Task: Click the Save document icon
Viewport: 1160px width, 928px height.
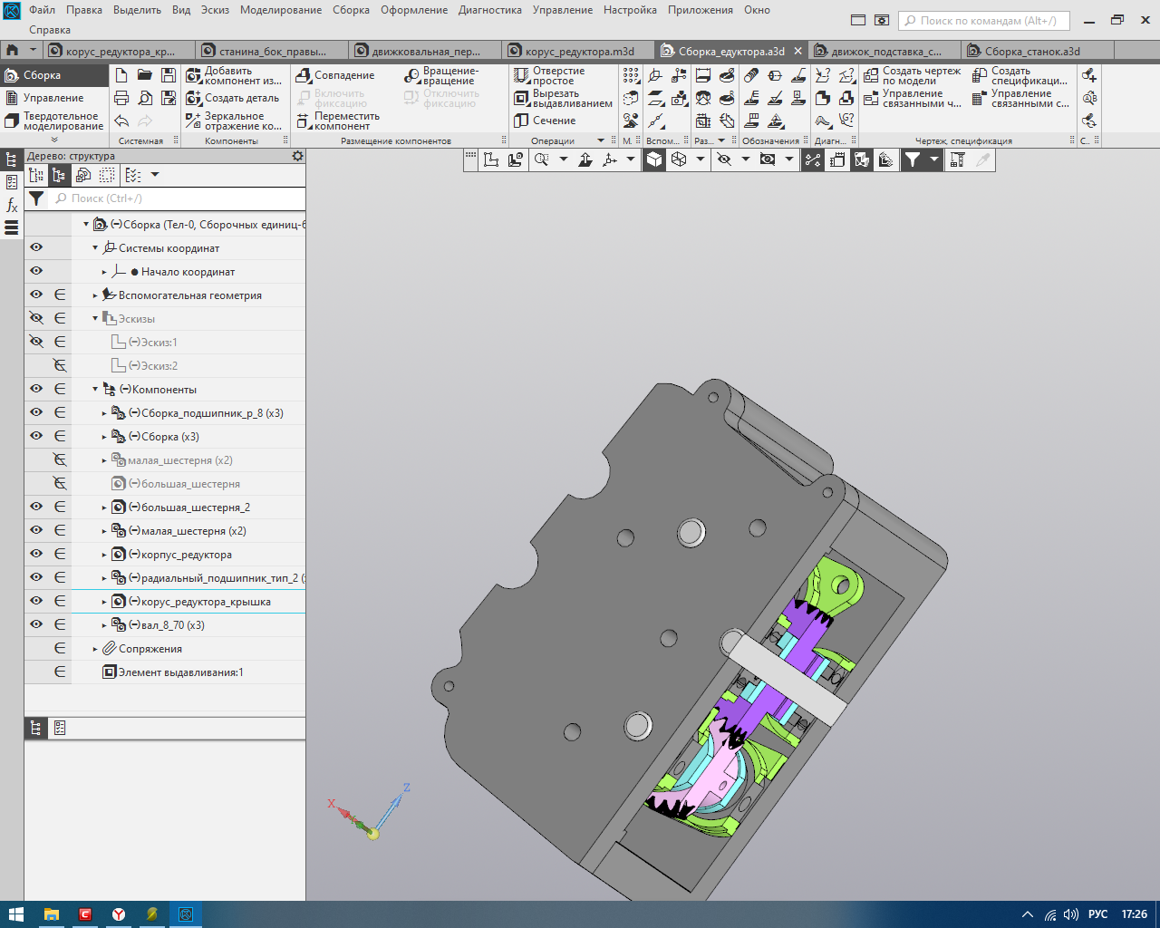Action: tap(168, 75)
